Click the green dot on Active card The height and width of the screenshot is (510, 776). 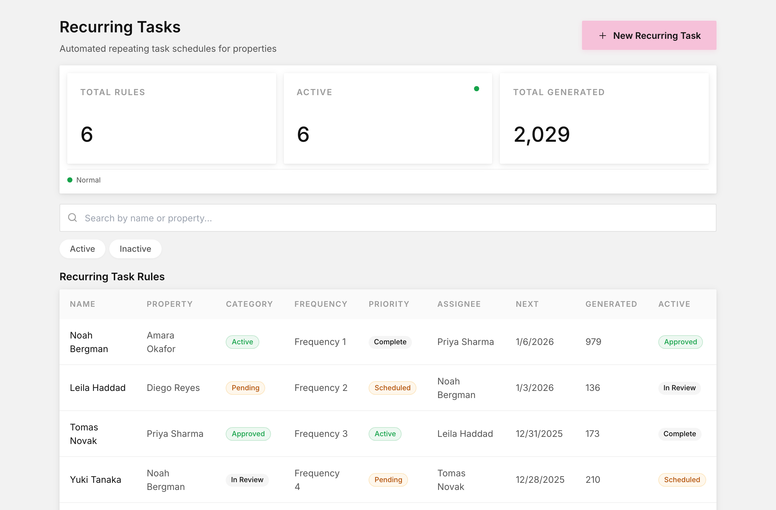pyautogui.click(x=476, y=89)
